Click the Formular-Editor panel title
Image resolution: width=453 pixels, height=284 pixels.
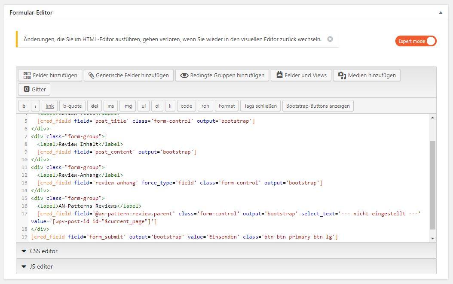31,13
